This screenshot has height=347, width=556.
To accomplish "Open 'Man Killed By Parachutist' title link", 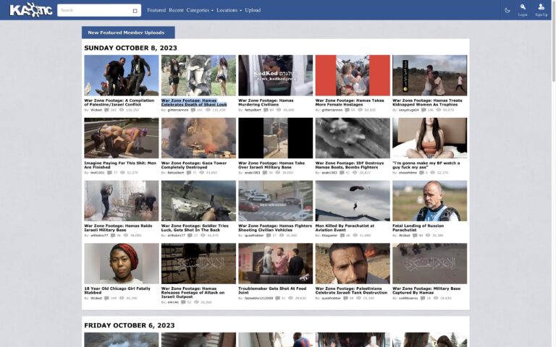I will coord(345,226).
